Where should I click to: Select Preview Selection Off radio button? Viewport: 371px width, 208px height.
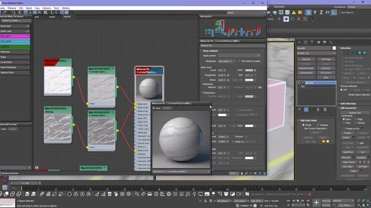coord(341,90)
